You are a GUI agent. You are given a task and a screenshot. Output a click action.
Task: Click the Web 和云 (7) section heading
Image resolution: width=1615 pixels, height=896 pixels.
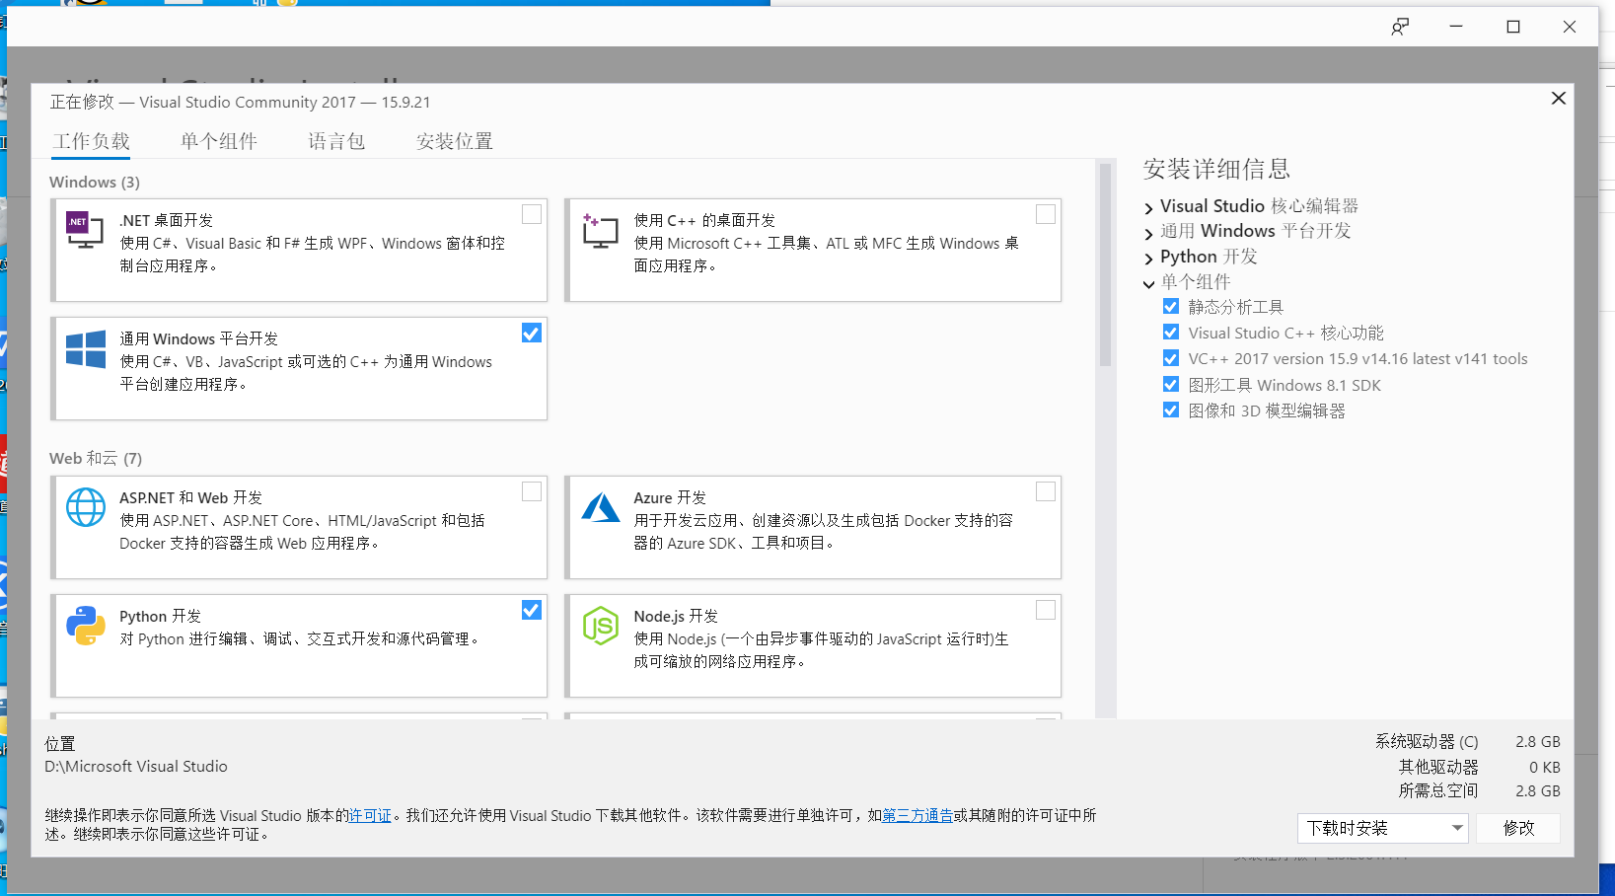coord(96,458)
